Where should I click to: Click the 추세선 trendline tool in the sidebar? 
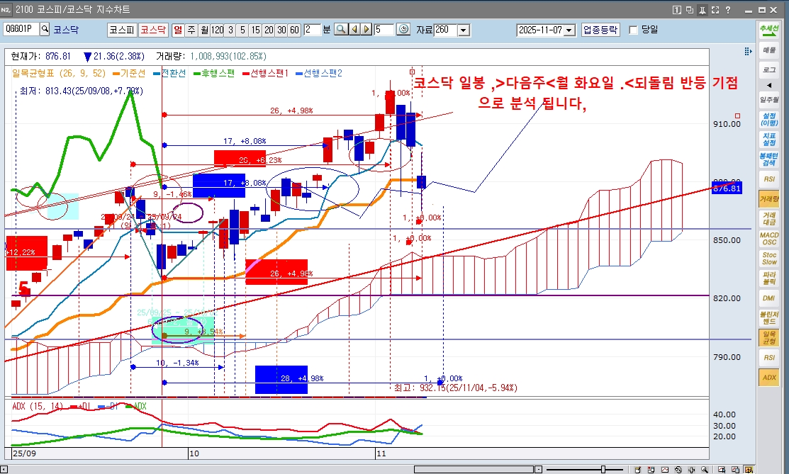coord(768,30)
